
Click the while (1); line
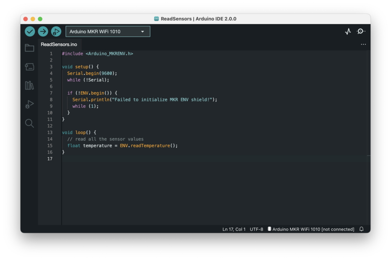[x=86, y=106]
